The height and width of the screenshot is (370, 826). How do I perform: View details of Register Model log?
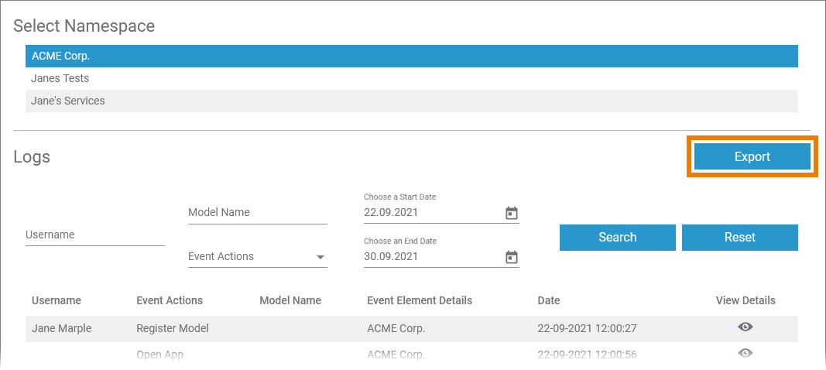point(745,327)
